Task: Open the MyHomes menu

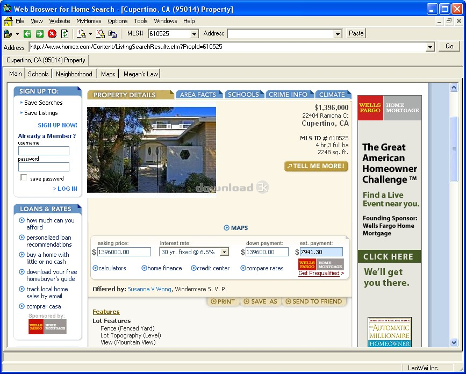Action: pyautogui.click(x=89, y=21)
